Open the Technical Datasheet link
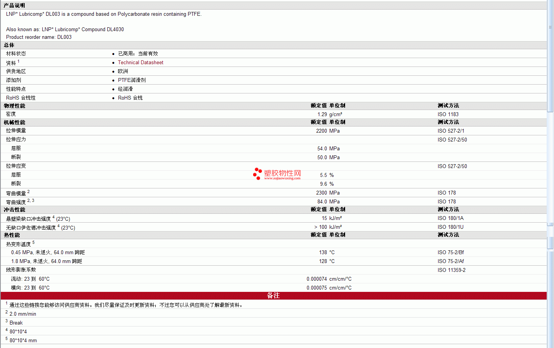Screen dimensions: 554x348 140,62
